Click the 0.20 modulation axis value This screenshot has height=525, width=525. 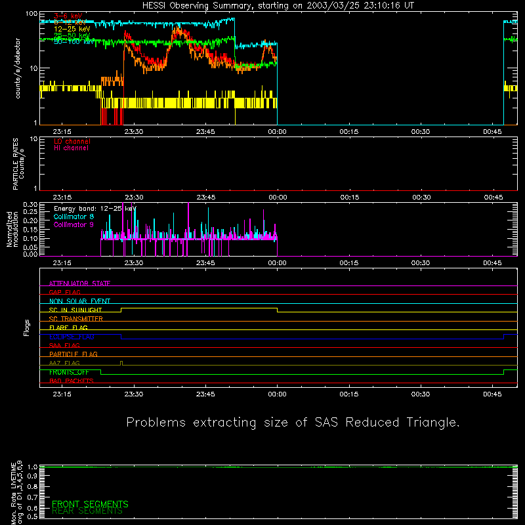click(30, 220)
